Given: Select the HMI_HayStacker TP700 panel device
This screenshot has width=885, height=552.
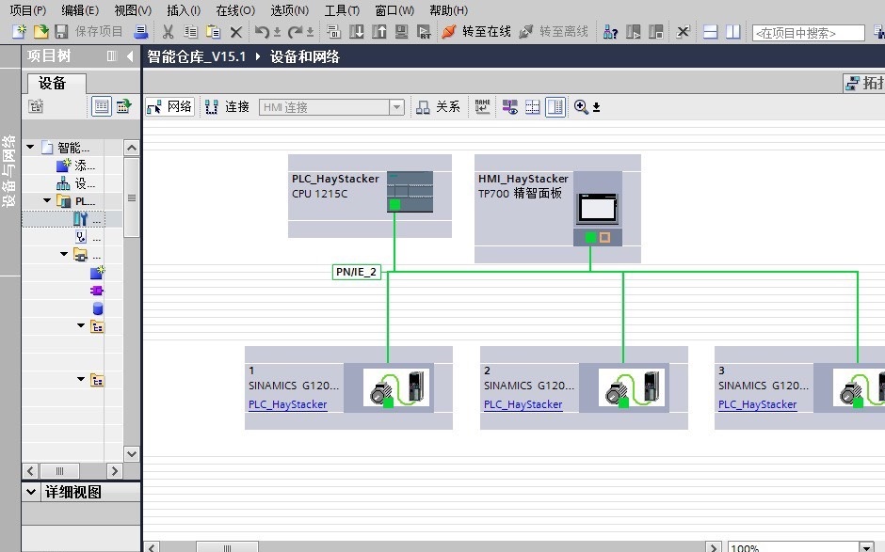Looking at the screenshot, I should [x=557, y=209].
